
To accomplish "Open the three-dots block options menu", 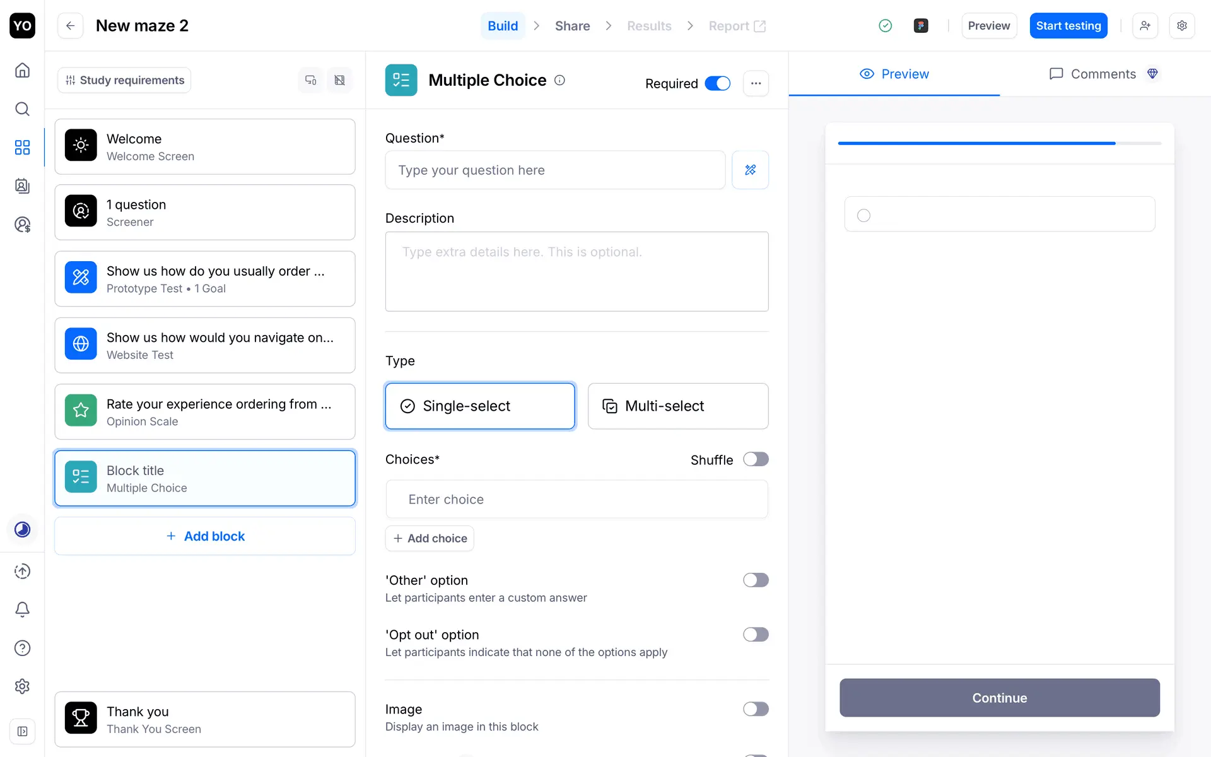I will [756, 83].
